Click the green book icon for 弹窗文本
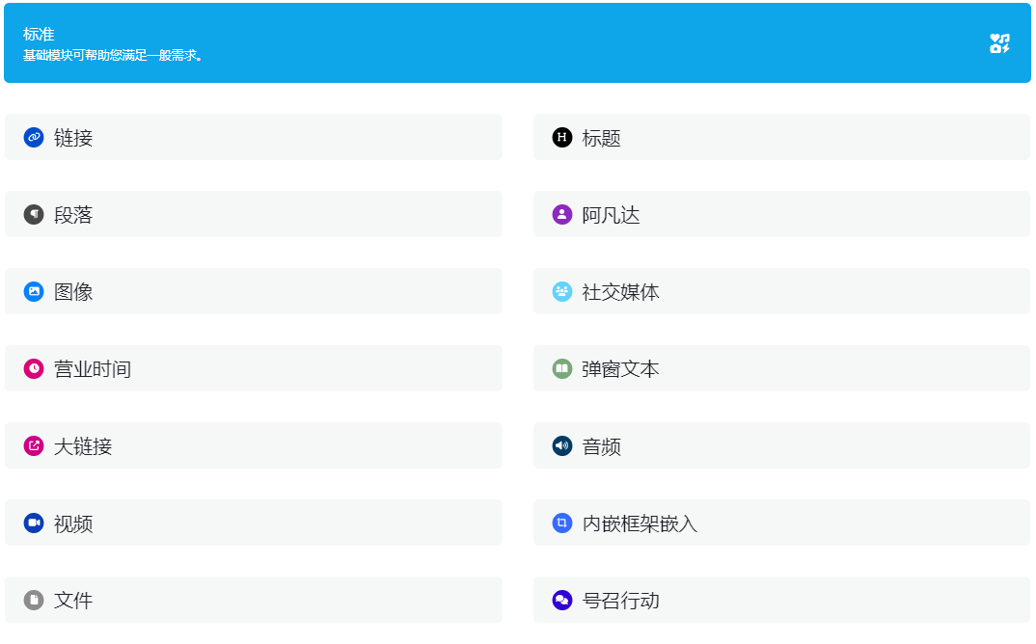Image resolution: width=1036 pixels, height=644 pixels. coord(562,369)
